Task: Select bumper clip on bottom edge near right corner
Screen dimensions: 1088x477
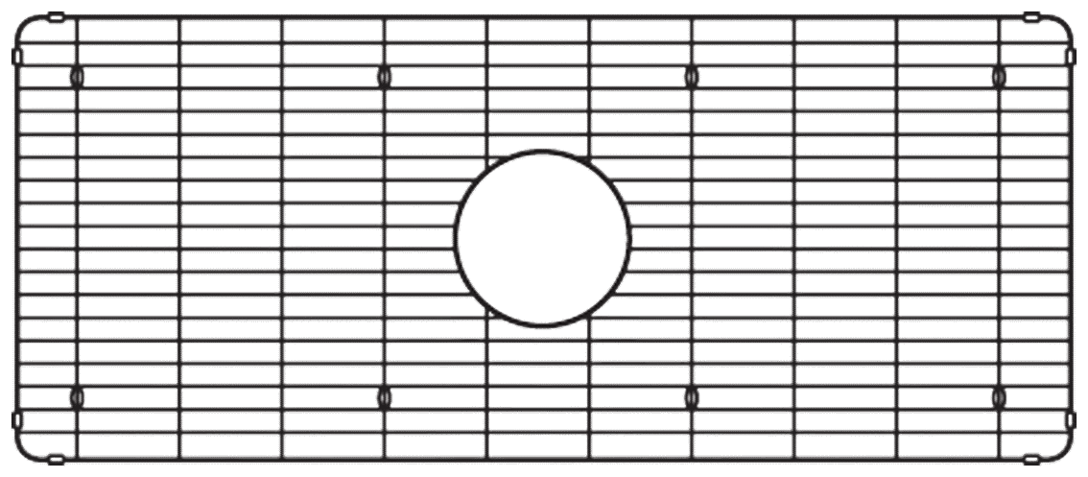Action: [1032, 458]
